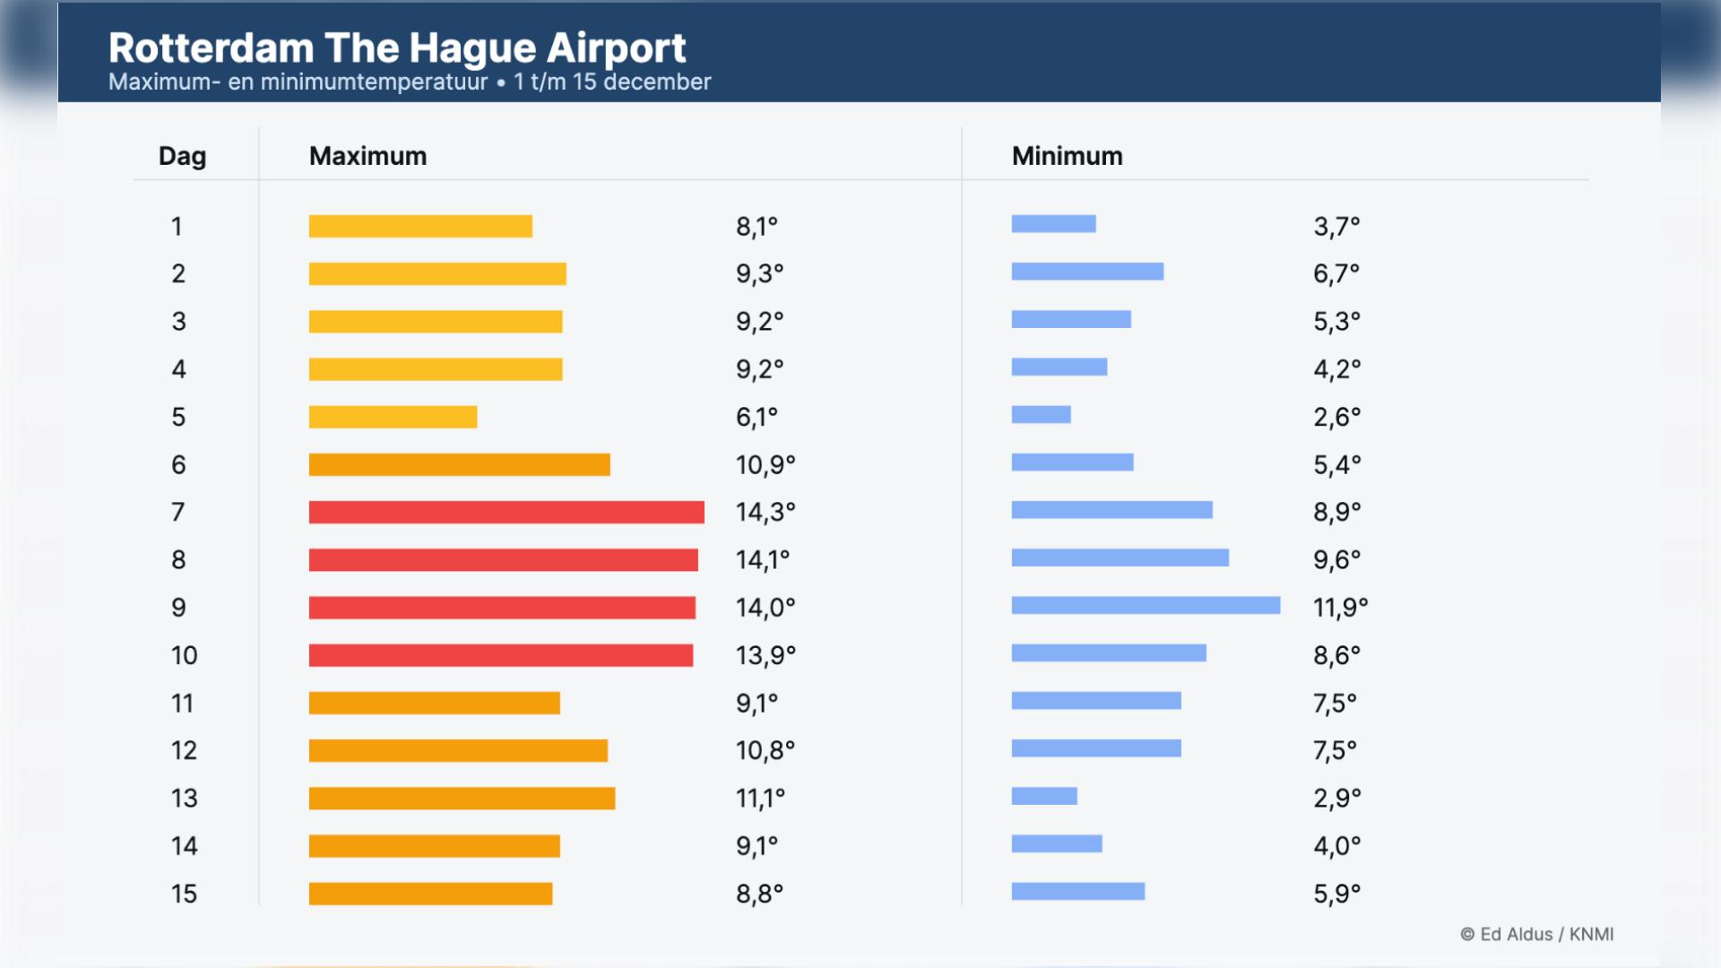This screenshot has width=1721, height=968.
Task: Click the Rotterdam The Hague Airport title
Action: click(x=397, y=48)
